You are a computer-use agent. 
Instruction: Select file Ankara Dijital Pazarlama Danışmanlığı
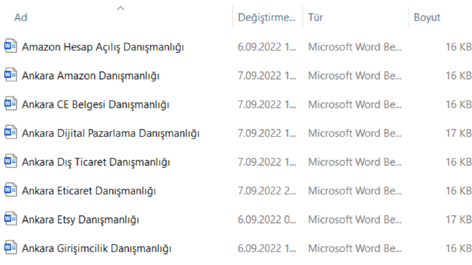click(111, 134)
